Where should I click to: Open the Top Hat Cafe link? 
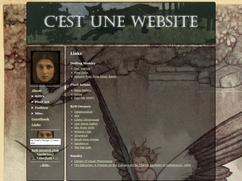pos(83,147)
